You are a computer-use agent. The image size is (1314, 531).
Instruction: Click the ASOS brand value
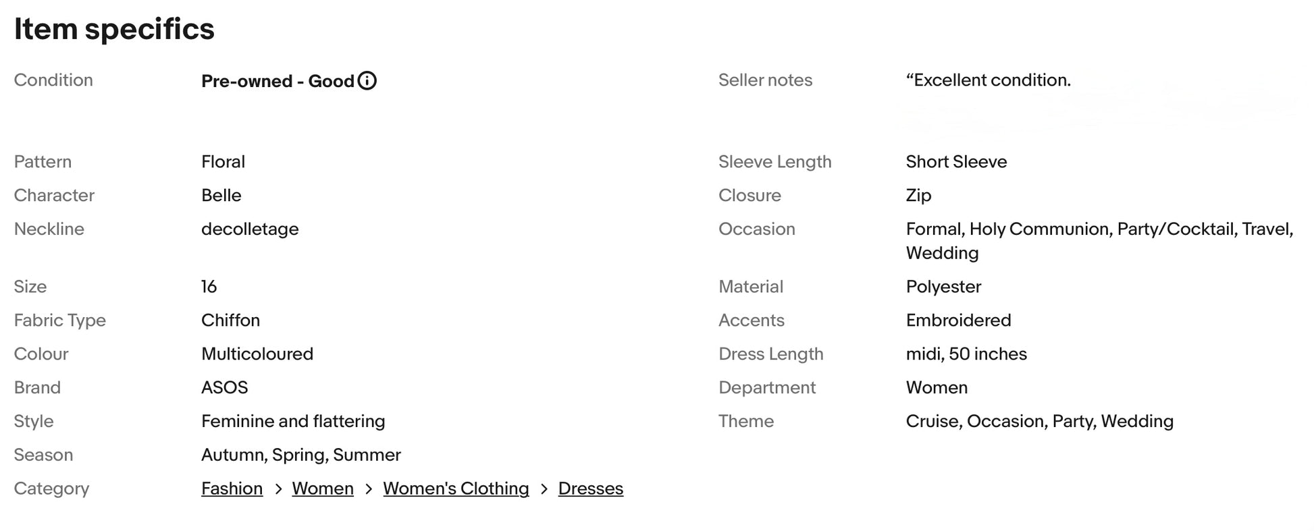click(224, 387)
